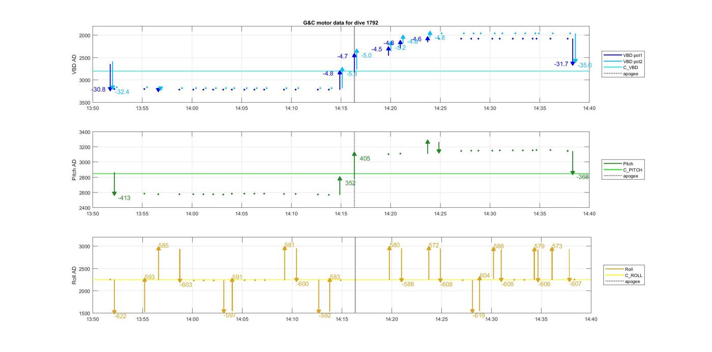This screenshot has height=352, width=712.
Task: Click the '572' roll data label
Action: [434, 245]
